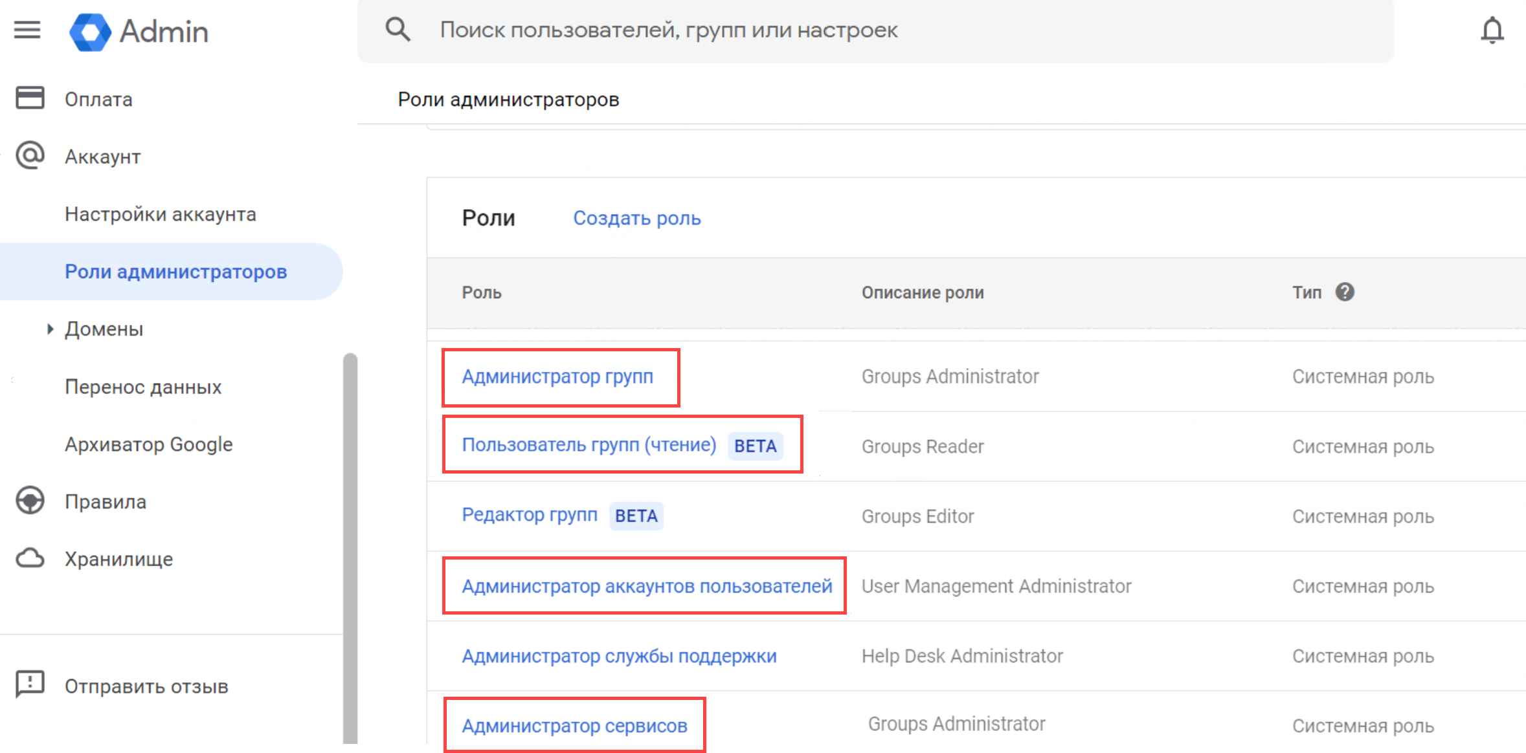Screen dimensions: 1526x753
Task: Open Архиватор Google menu item
Action: click(x=148, y=444)
